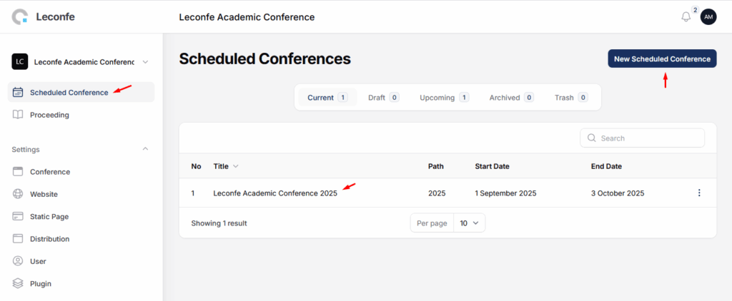Click the Website globe icon

click(18, 194)
